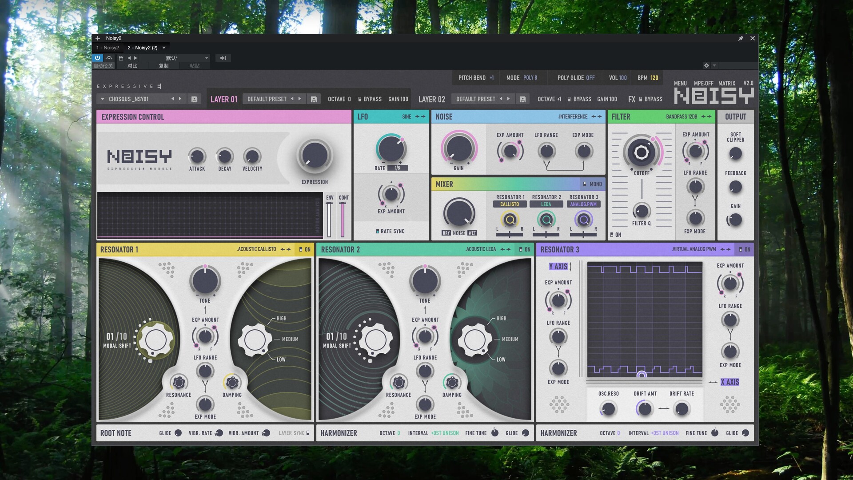This screenshot has height=480, width=853.
Task: Open the Noisy2 (2) instance dropdown arrow
Action: point(164,48)
